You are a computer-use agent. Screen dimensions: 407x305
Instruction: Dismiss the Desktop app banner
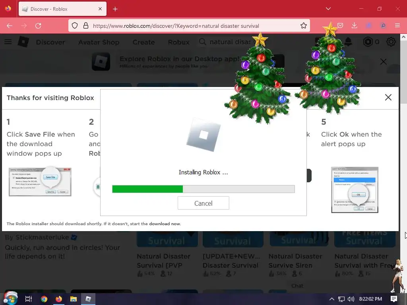click(384, 62)
